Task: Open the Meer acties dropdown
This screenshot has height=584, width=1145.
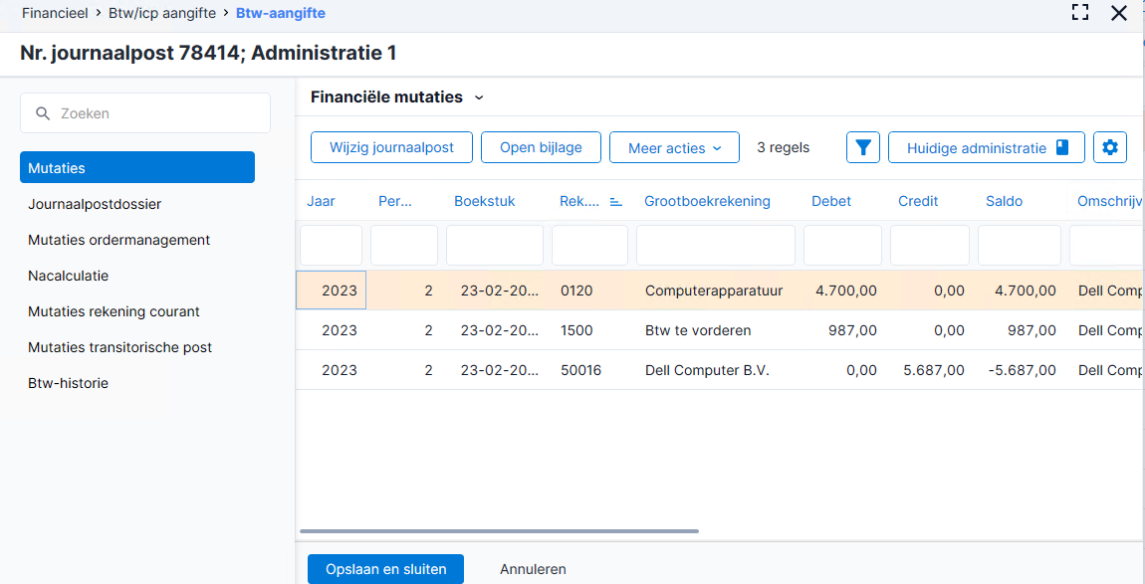Action: [674, 147]
